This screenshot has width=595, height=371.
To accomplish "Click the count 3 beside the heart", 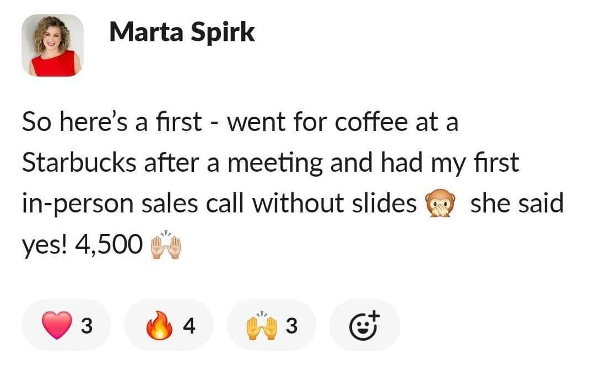I will [x=85, y=326].
